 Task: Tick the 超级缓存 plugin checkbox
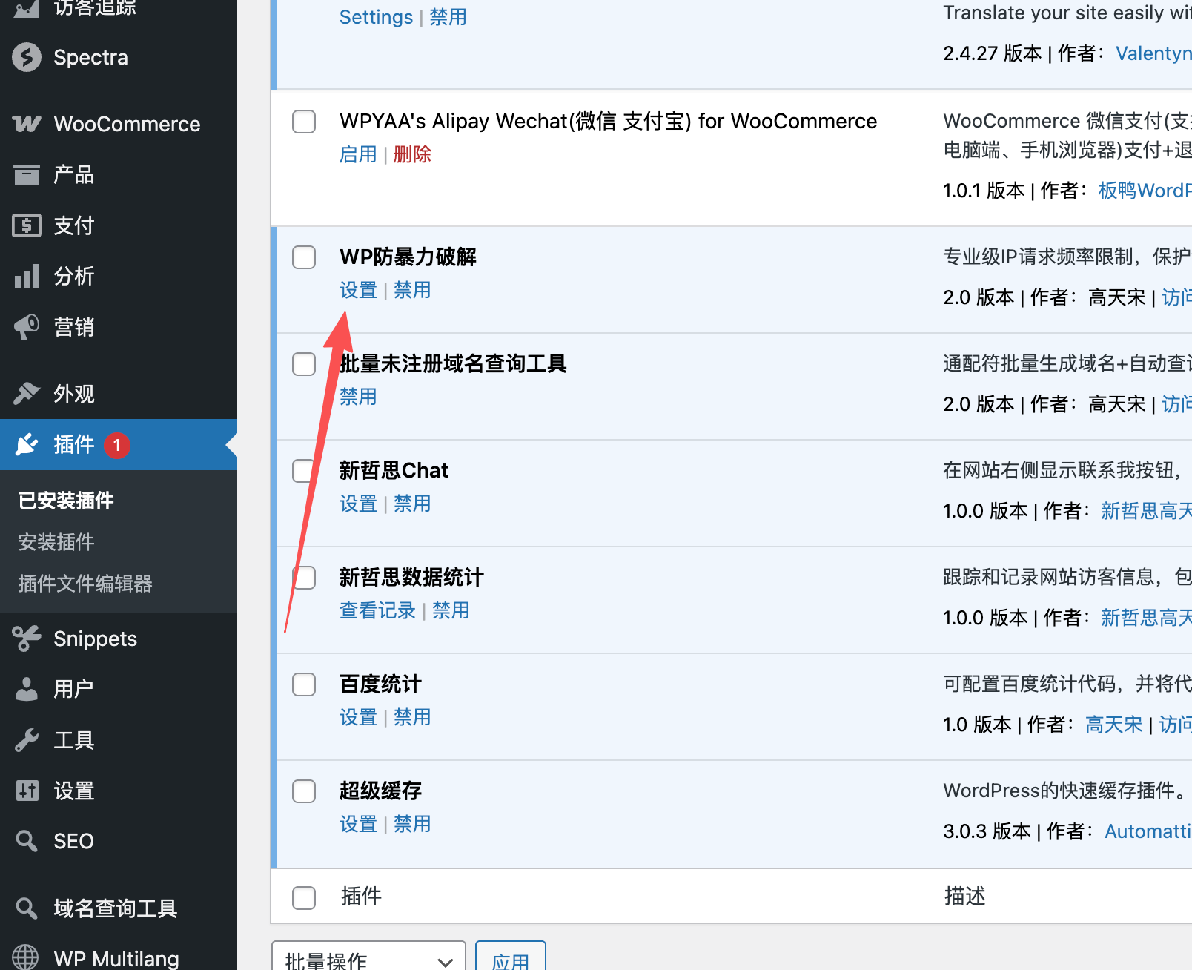pyautogui.click(x=304, y=791)
